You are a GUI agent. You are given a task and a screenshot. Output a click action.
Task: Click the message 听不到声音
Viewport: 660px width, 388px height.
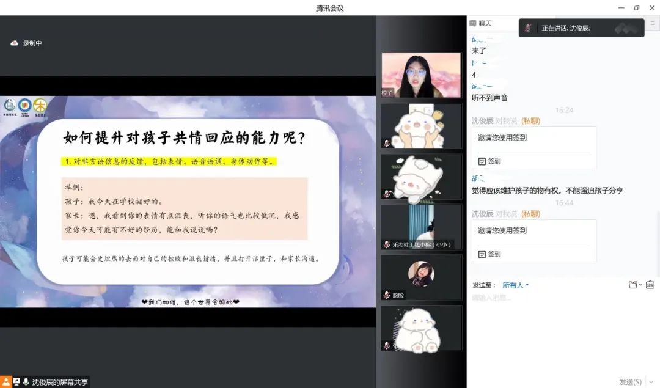(490, 98)
